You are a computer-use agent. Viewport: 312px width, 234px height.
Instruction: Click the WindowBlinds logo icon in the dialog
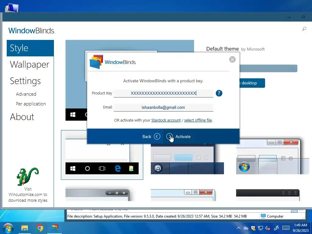pos(96,62)
